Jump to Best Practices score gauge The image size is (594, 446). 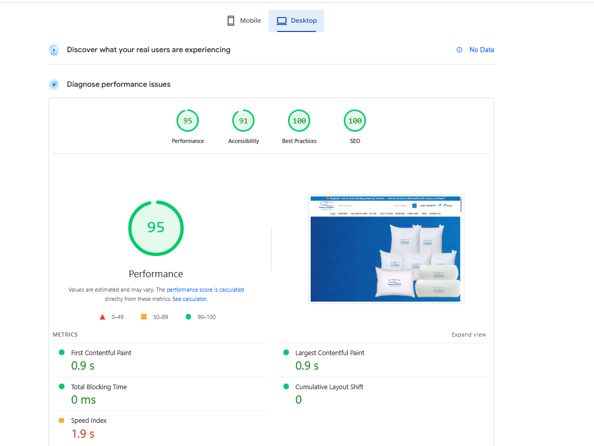[x=299, y=121]
